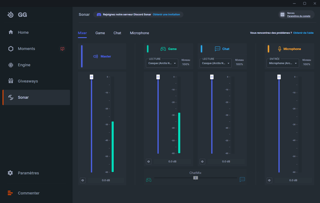Click the Nerces account avatar
Viewport: 320px width, 203px height.
click(x=282, y=14)
